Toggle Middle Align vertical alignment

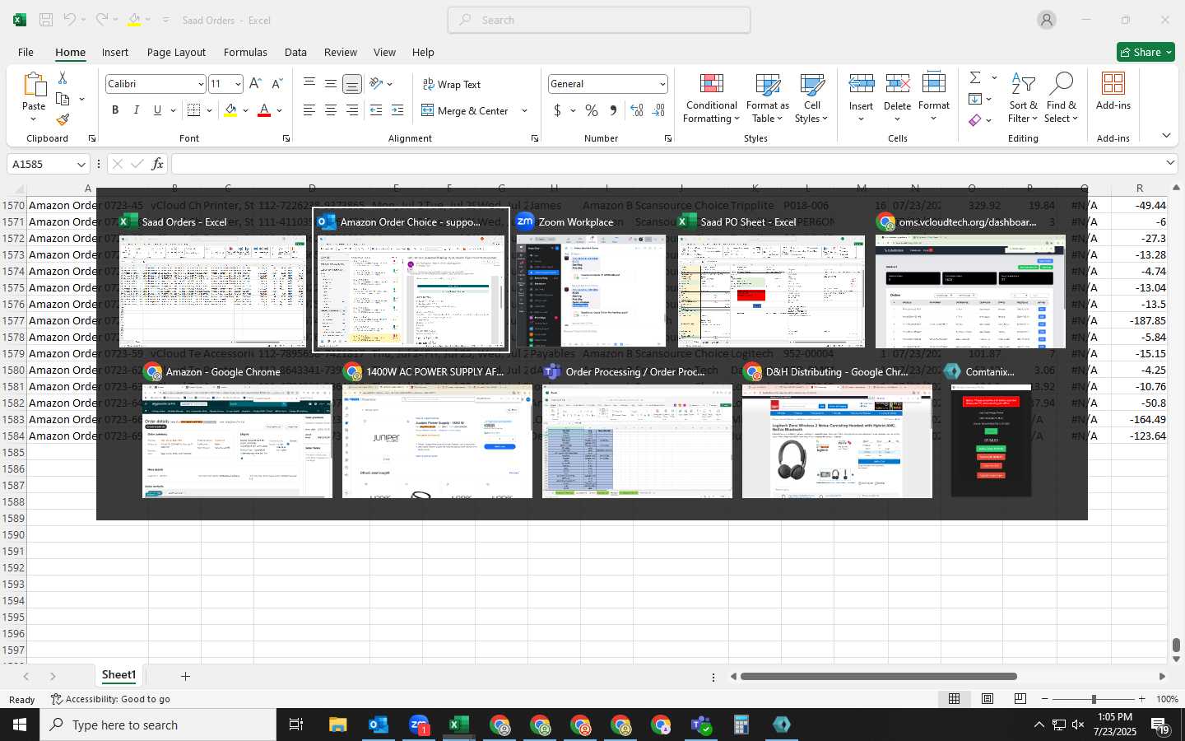pyautogui.click(x=331, y=84)
